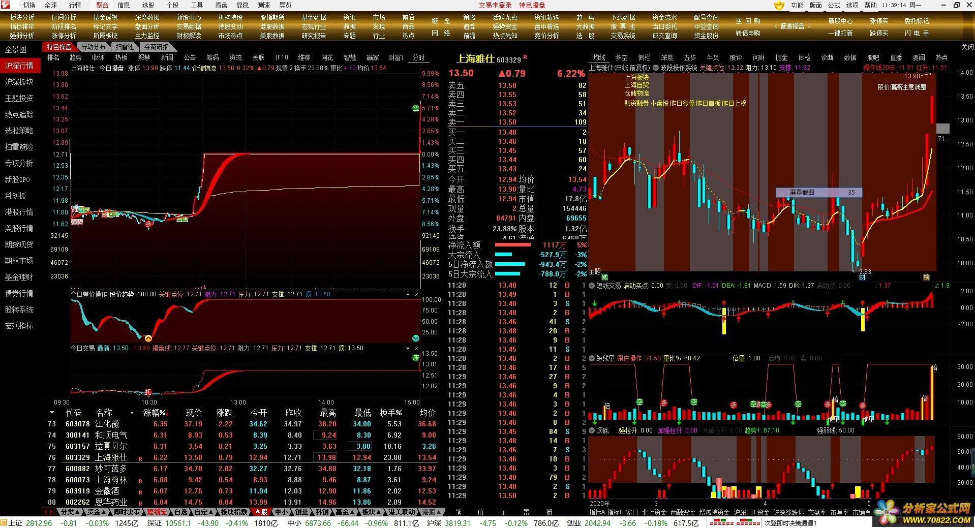This screenshot has width=975, height=528.
Task: Toggle the 短线量 indicator circle icon
Action: click(x=592, y=358)
